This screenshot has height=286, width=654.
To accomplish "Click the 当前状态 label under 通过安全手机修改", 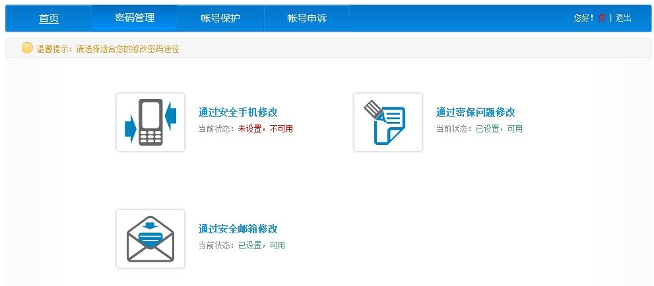I will (x=216, y=129).
